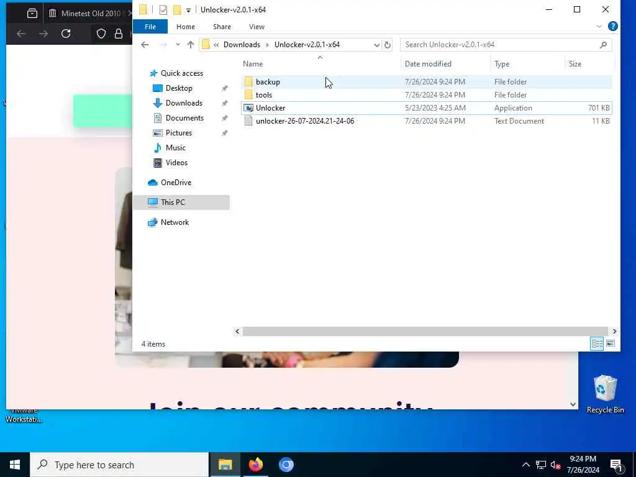
Task: Click the browser shield tracking protection icon
Action: 101,34
